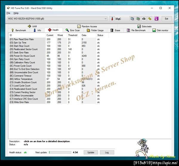Click the purple download arrow icon

click(156, 18)
